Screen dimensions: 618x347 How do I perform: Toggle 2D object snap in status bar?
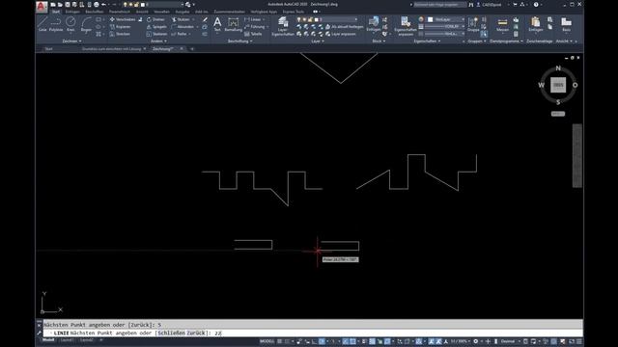point(353,341)
